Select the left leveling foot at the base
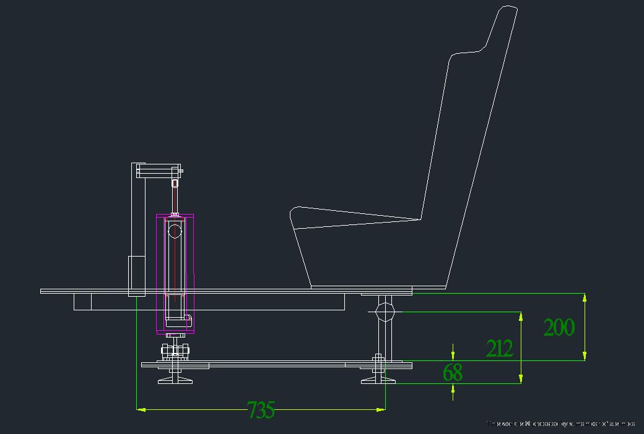644x434 pixels. (175, 378)
